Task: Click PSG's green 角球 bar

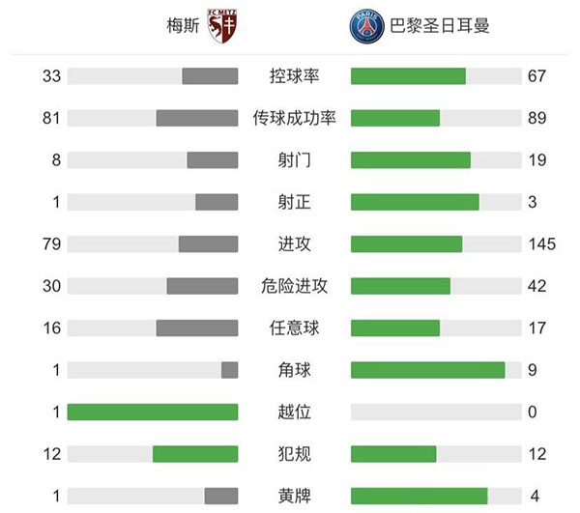Action: (x=427, y=370)
